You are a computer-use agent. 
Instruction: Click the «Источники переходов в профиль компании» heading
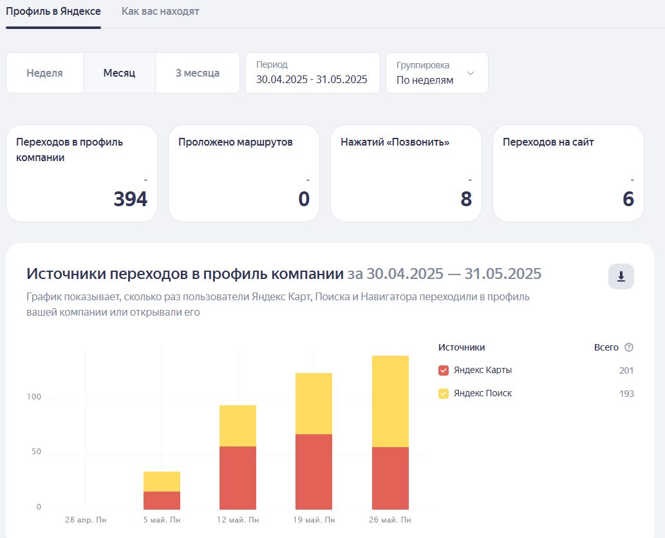[185, 274]
